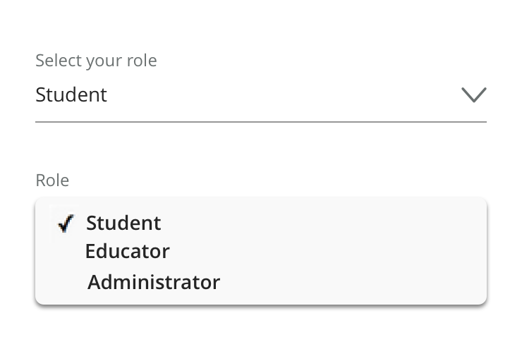Screen dimensions: 522x361
Task: Click the down arrow next to Student
Action: (x=473, y=94)
